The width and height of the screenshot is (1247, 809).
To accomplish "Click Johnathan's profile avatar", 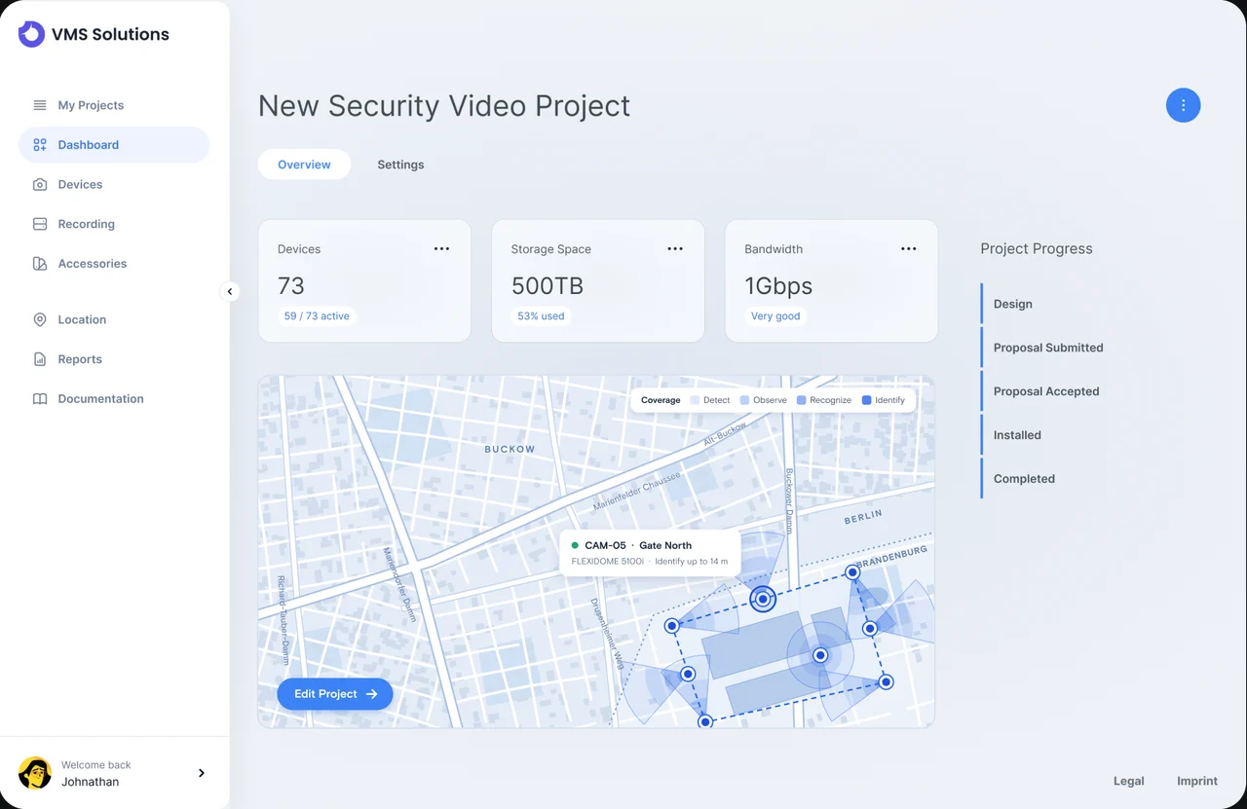I will (35, 773).
